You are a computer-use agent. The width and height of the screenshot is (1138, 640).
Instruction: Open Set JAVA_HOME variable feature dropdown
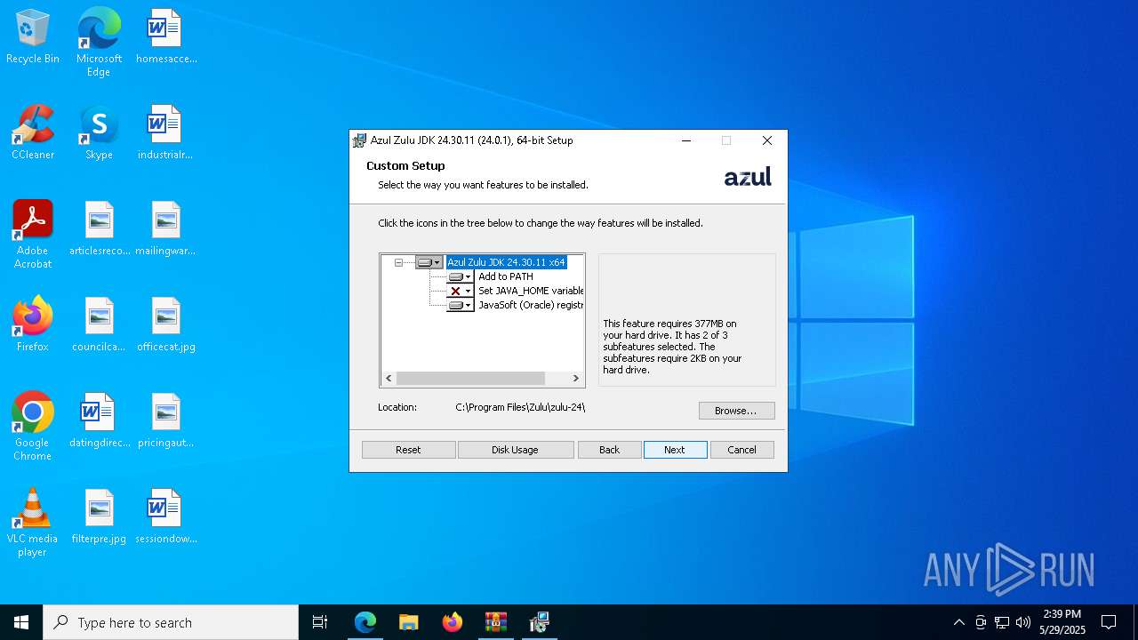pyautogui.click(x=461, y=291)
